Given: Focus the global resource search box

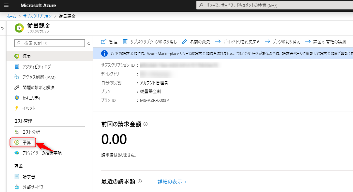Looking at the screenshot, I should click(275, 5).
